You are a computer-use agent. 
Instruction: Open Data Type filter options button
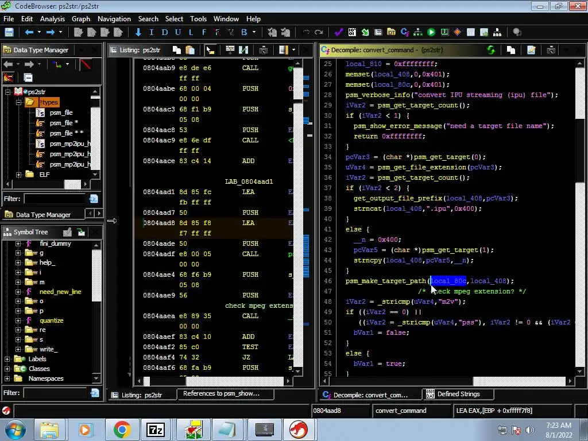tap(94, 199)
